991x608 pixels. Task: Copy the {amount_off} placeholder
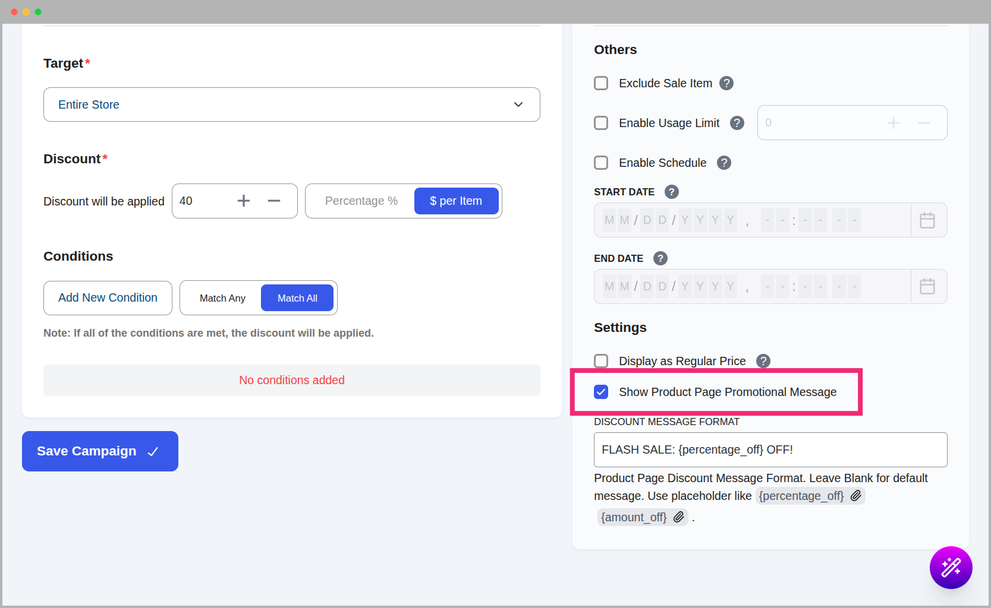(x=678, y=517)
